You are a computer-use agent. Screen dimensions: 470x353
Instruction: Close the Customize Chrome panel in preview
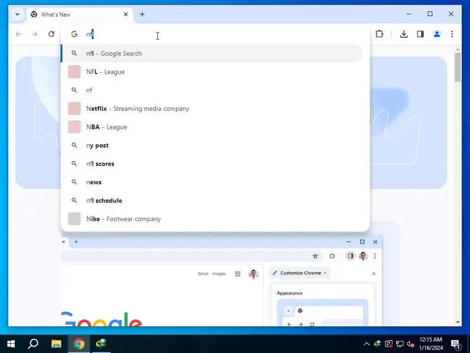click(x=374, y=273)
